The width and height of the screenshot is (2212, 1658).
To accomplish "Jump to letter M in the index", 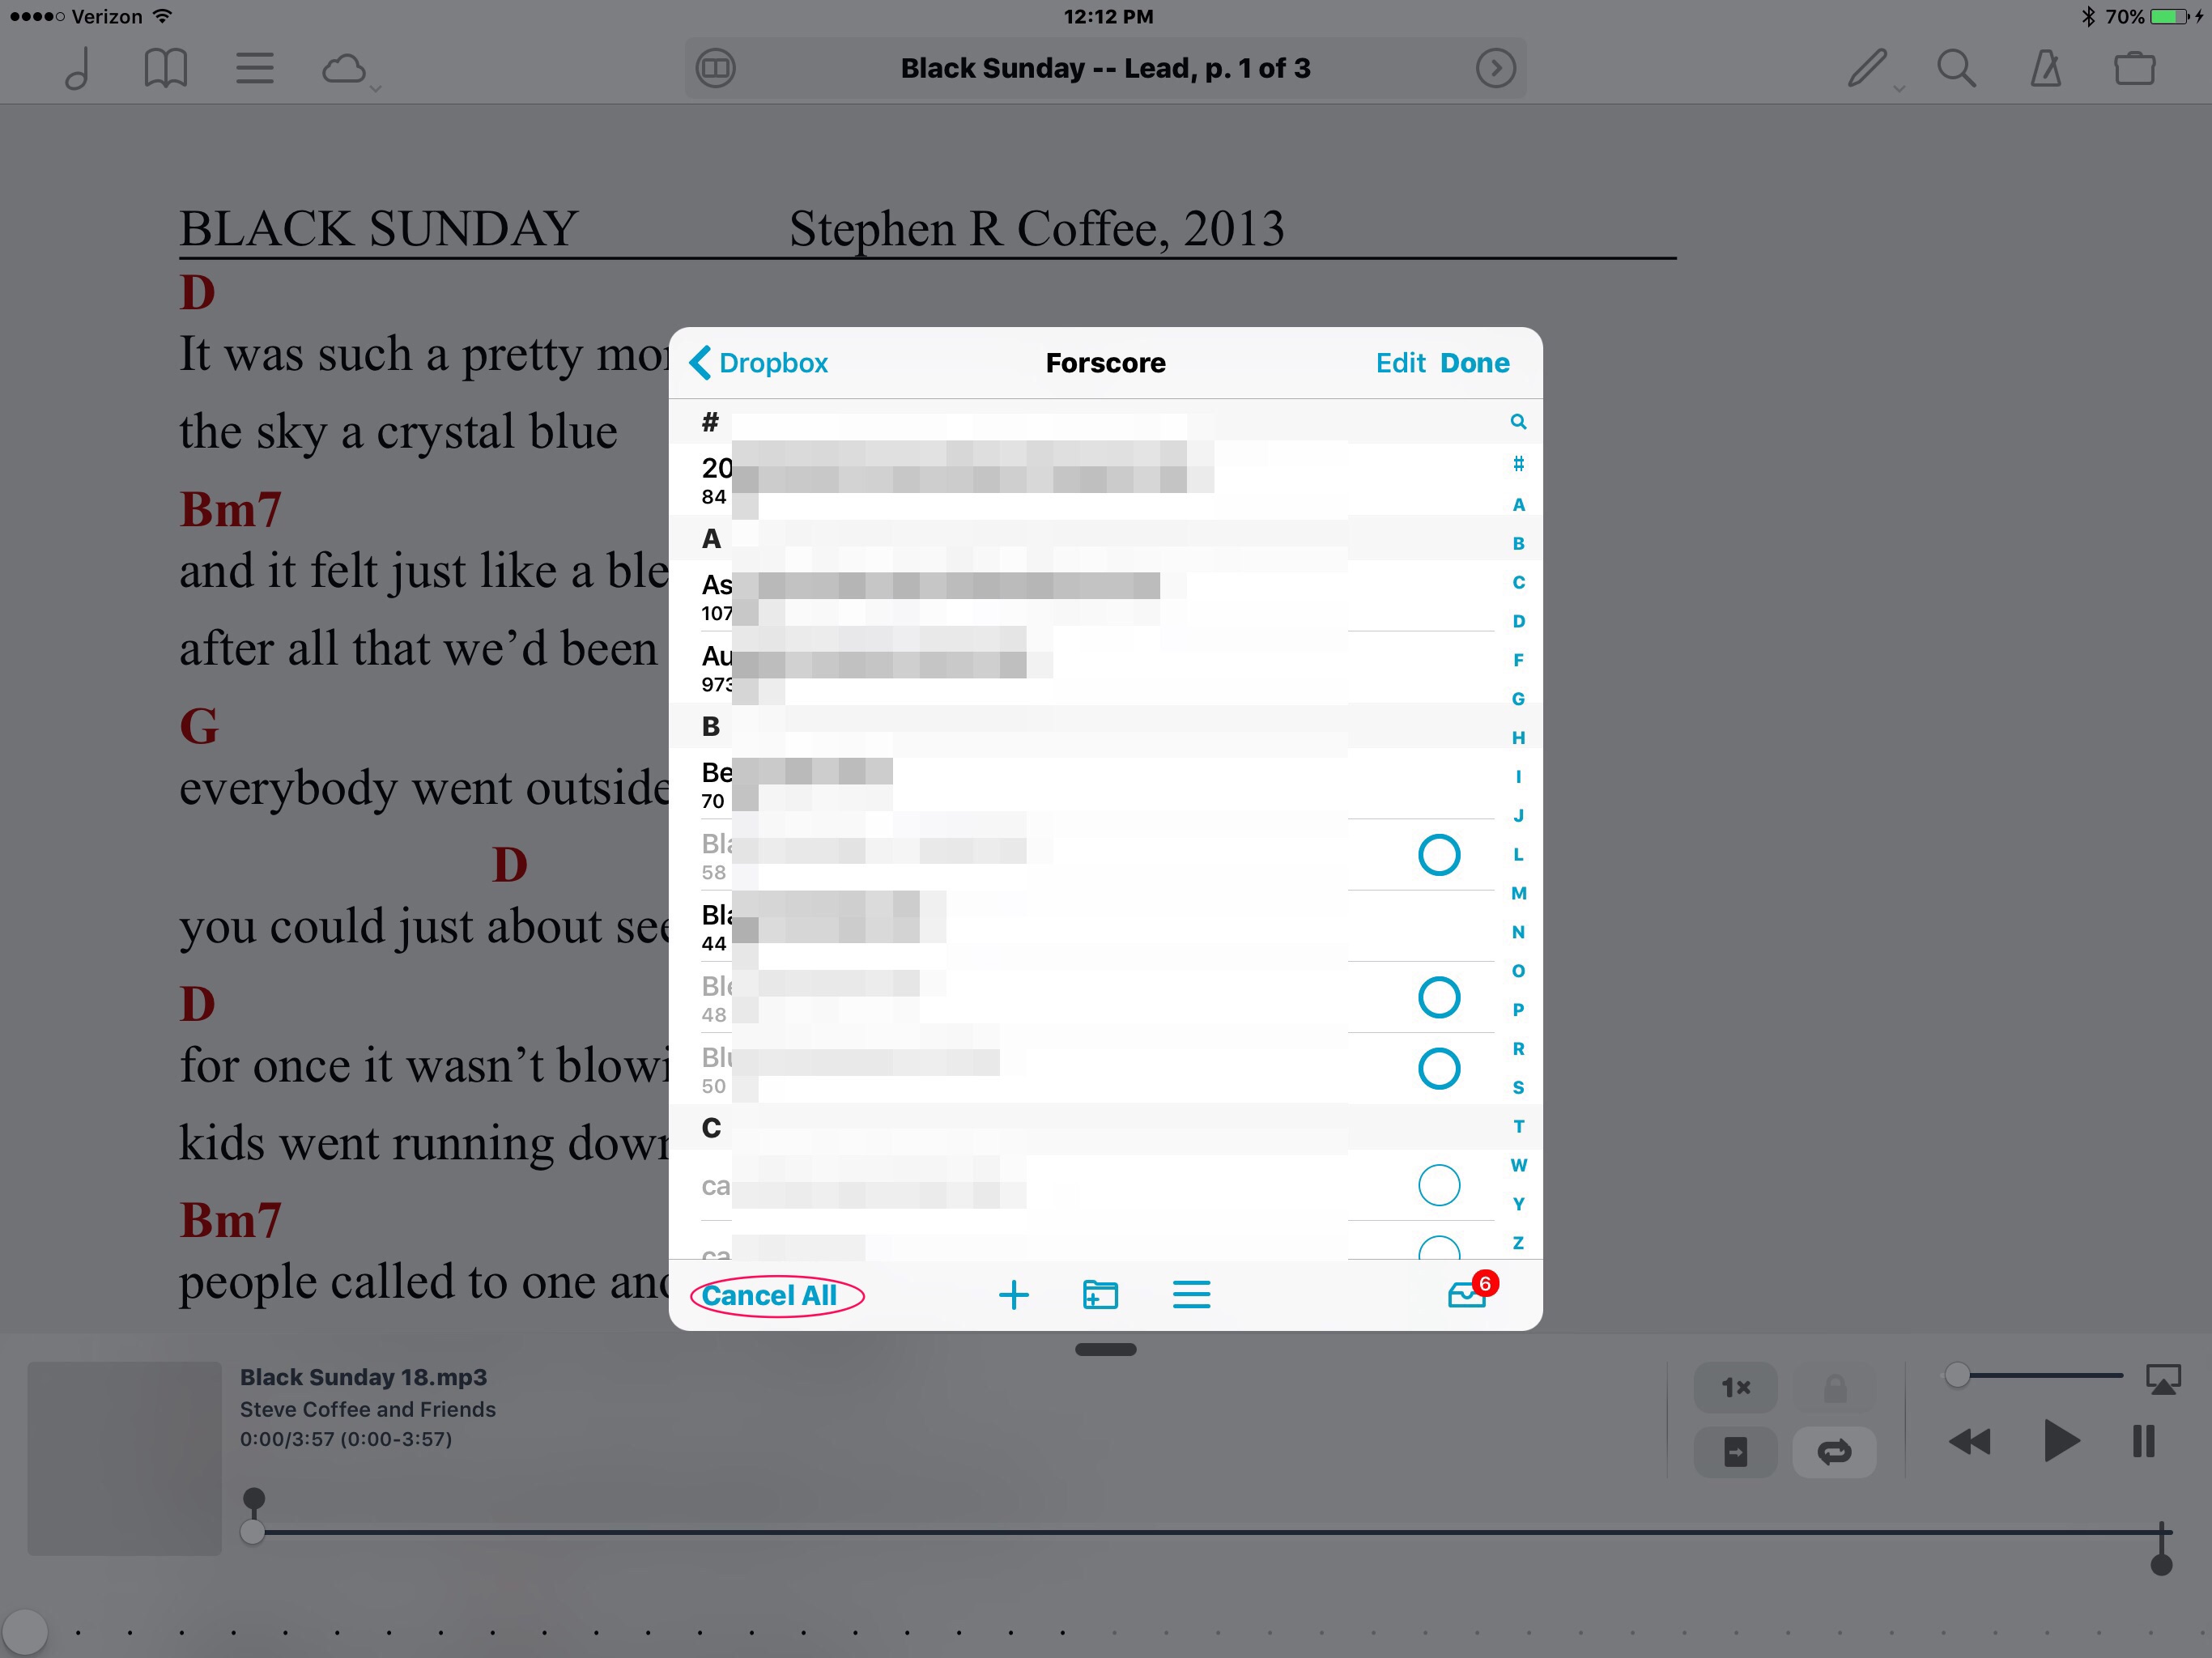I will pos(1518,893).
